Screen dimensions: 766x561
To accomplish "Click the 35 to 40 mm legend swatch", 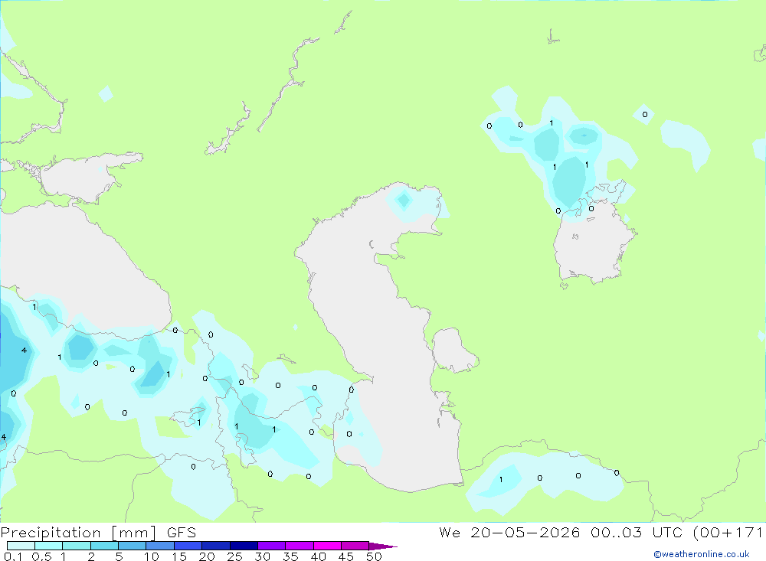I will (x=300, y=546).
